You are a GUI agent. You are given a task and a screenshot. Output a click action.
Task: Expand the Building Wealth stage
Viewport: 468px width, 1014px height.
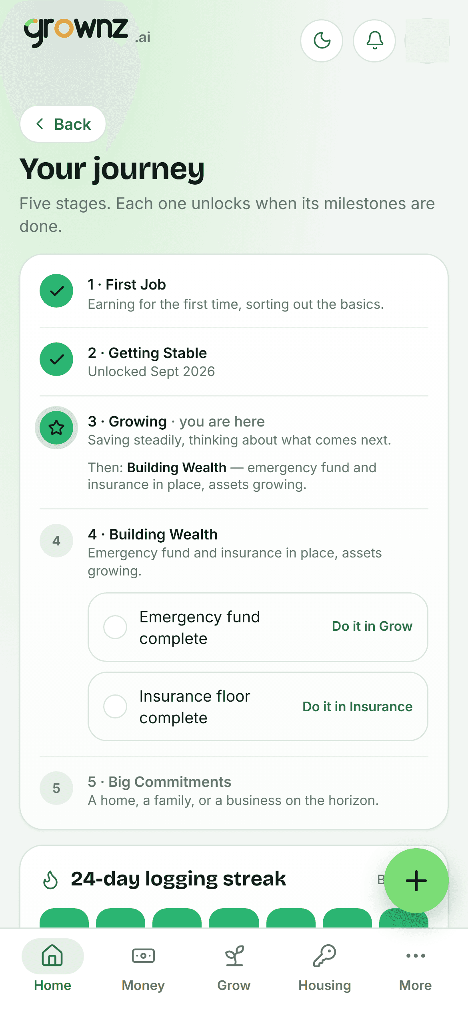click(x=234, y=552)
